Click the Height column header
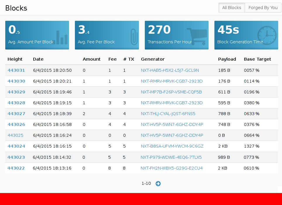This screenshot has height=205, width=282. 15,59
